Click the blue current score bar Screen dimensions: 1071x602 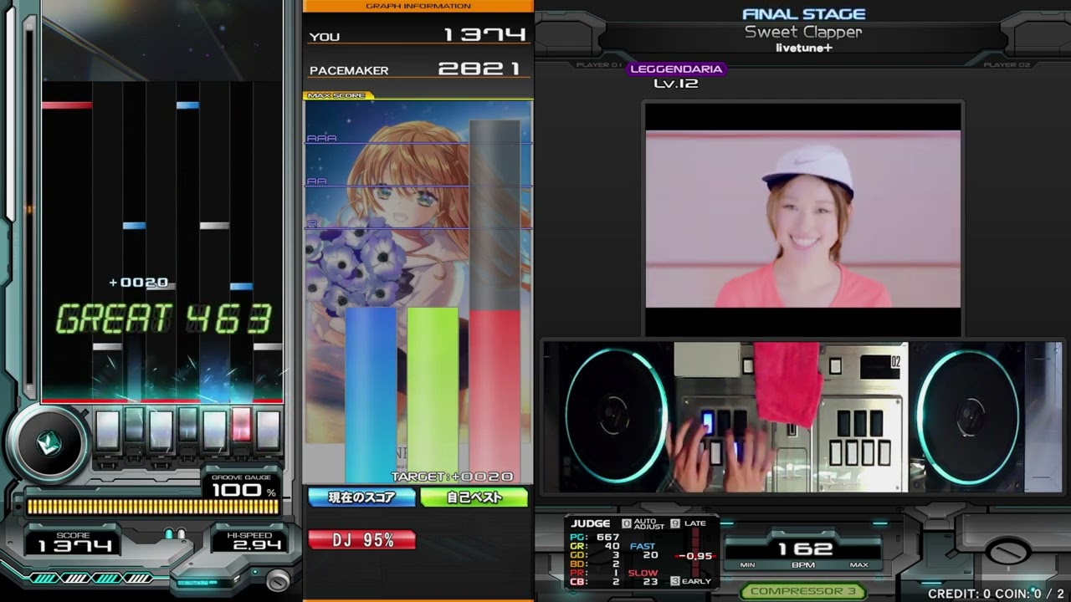(371, 395)
